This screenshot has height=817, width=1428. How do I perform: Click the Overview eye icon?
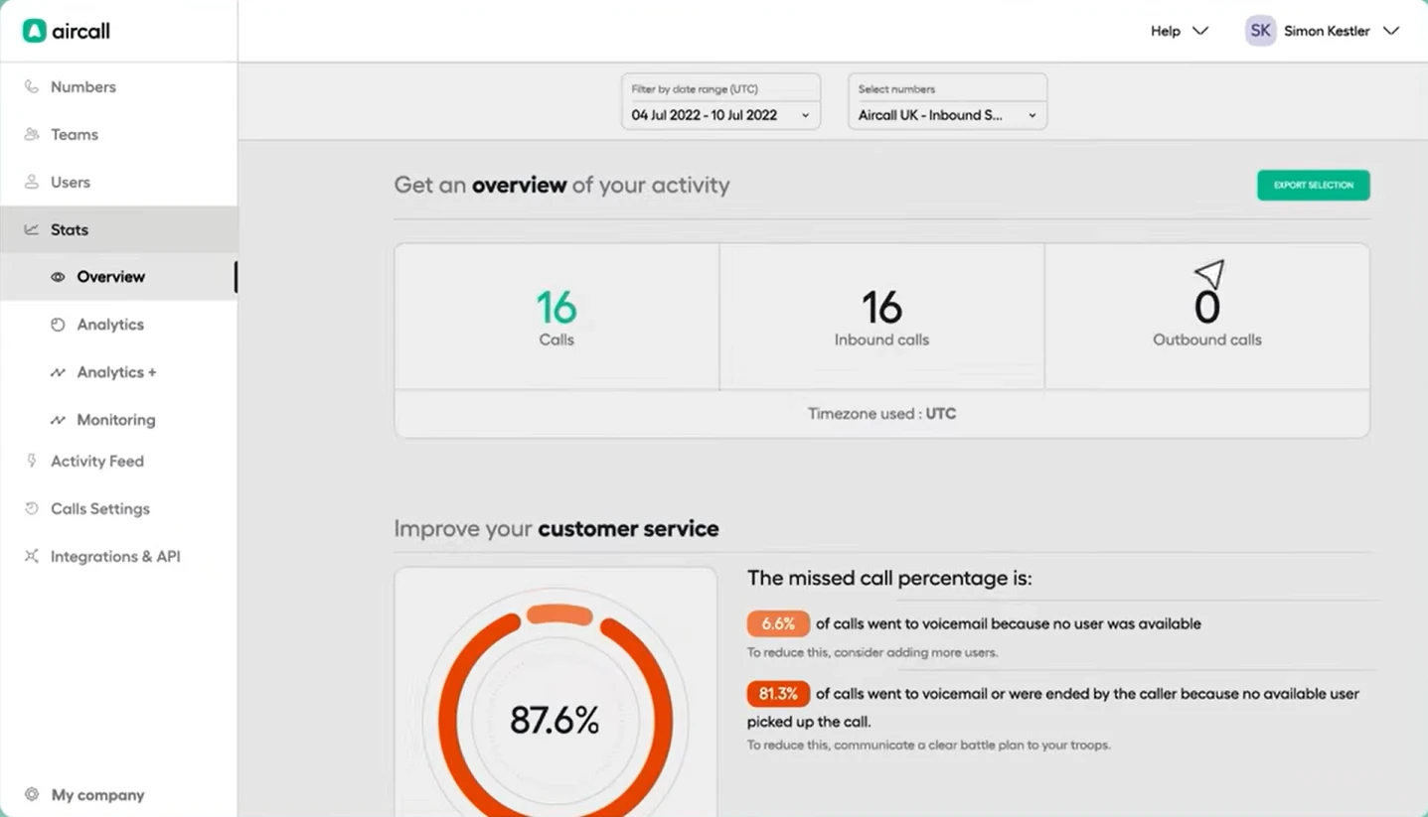coord(59,277)
